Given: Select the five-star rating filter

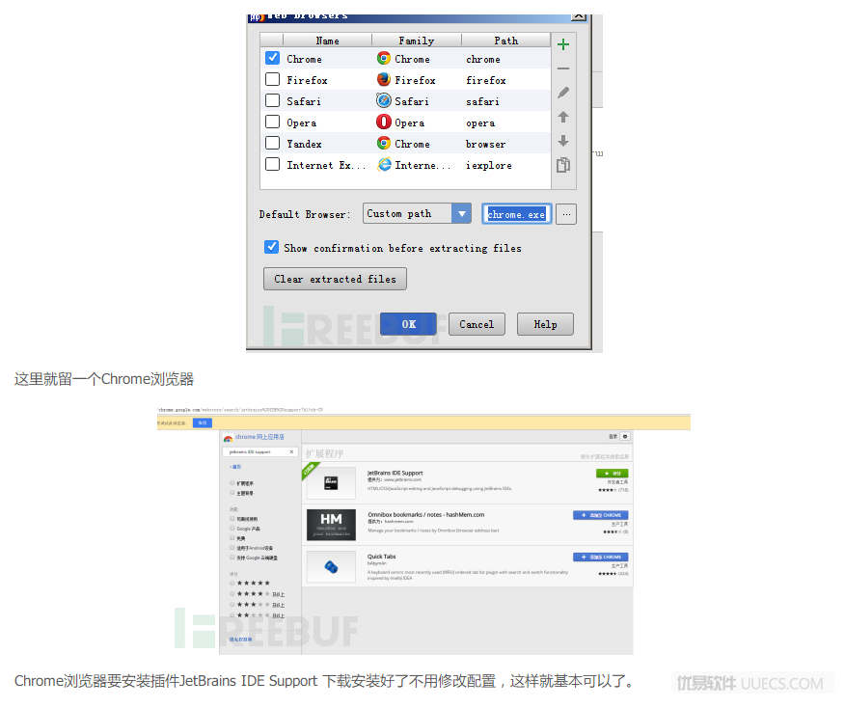Looking at the screenshot, I should [x=232, y=583].
